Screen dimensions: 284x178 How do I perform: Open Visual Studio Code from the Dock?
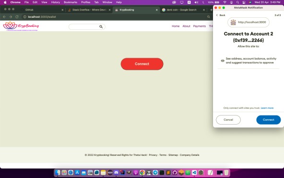[194, 172]
